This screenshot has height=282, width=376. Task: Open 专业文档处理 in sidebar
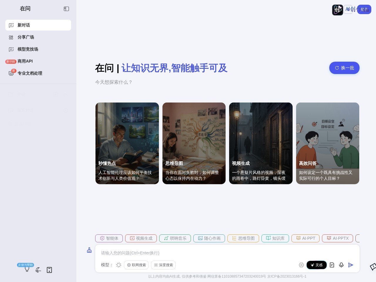[38, 73]
